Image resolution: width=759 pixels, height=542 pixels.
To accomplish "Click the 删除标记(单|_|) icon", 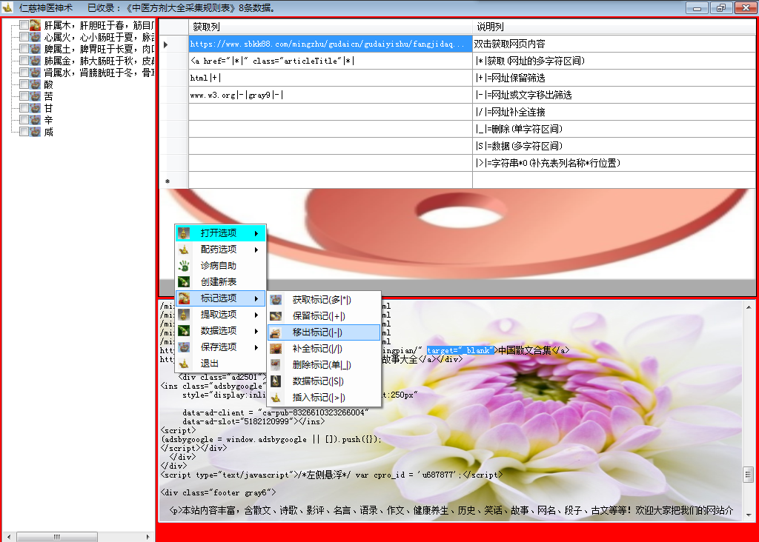I will click(276, 365).
